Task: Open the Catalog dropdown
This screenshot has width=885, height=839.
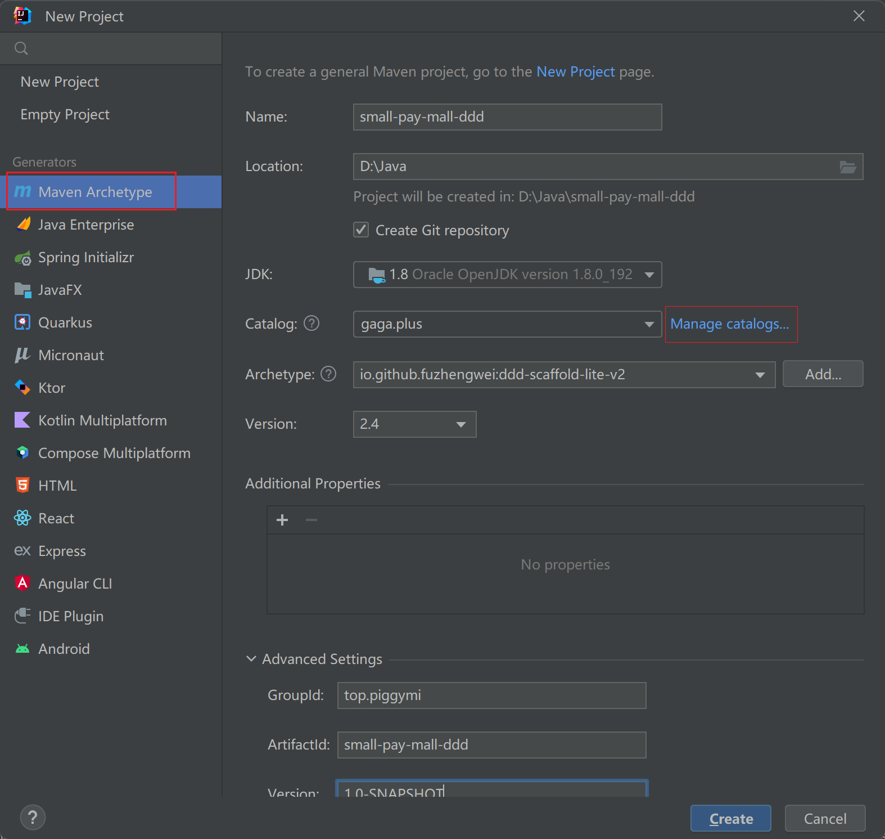Action: coord(507,324)
